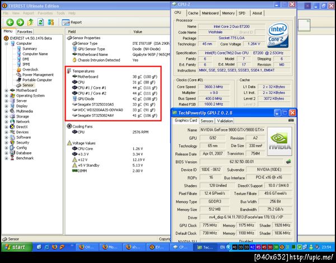Image resolution: width=336 pixels, height=263 pixels.
Task: Switch to Memory tab in CPU-Z
Action: click(228, 13)
